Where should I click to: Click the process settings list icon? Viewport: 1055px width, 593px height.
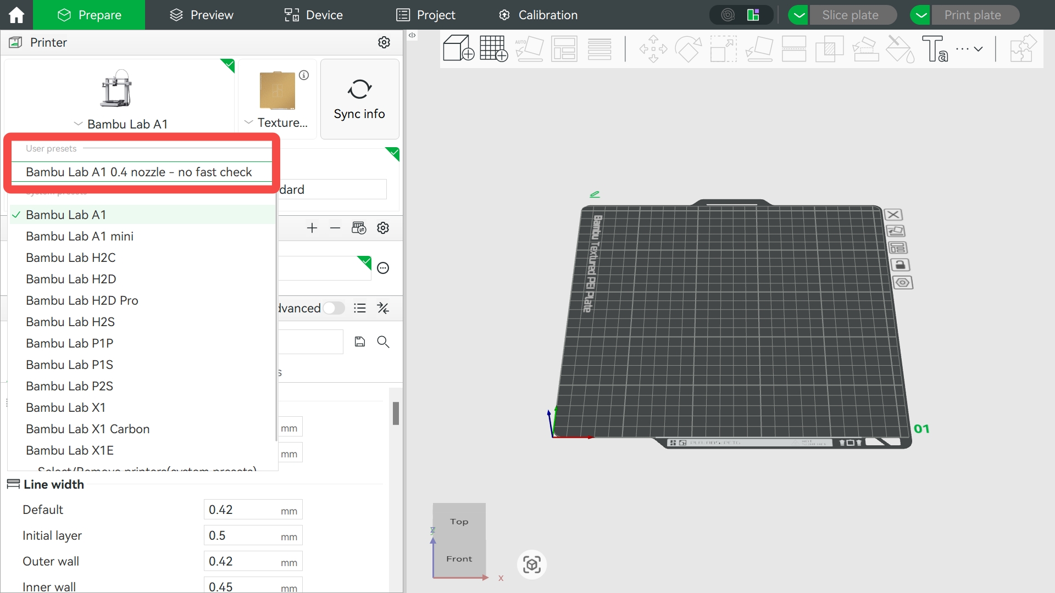tap(360, 308)
